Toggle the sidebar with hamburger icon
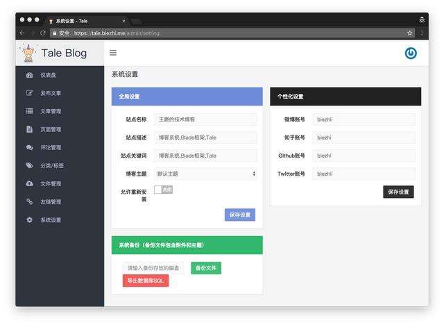Image resolution: width=444 pixels, height=325 pixels. (x=113, y=53)
